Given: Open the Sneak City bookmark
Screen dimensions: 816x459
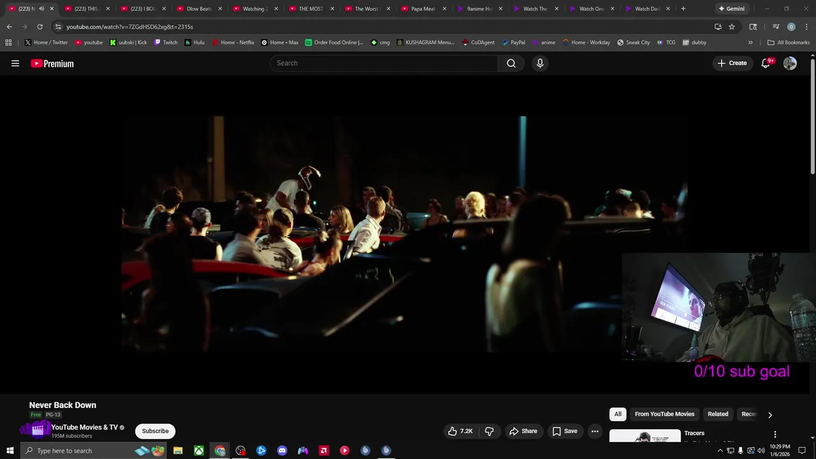Looking at the screenshot, I should pyautogui.click(x=633, y=43).
